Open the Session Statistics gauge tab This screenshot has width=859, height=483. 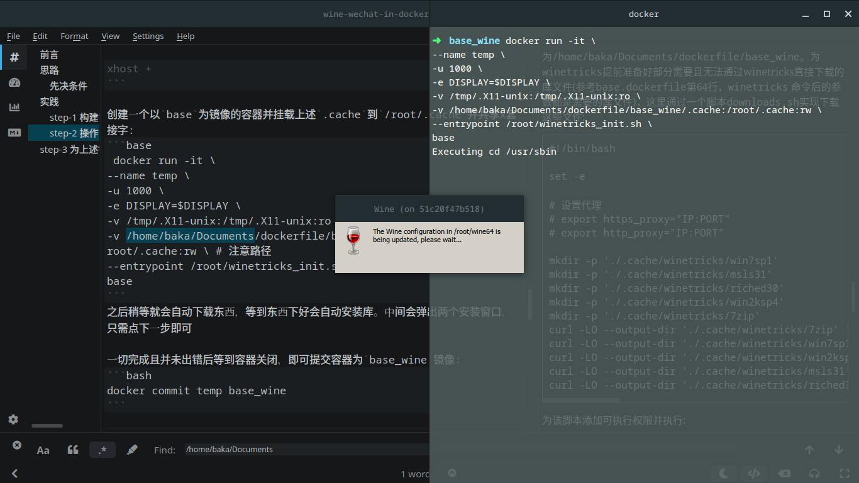click(14, 82)
